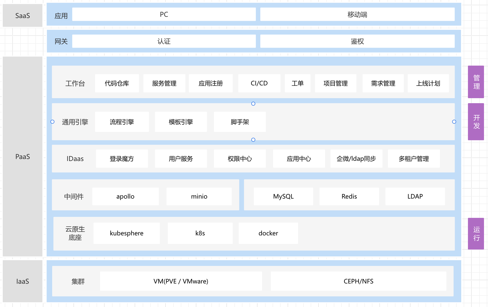Image resolution: width=488 pixels, height=307 pixels.
Task: Click the 移动端 box
Action: [x=357, y=14]
